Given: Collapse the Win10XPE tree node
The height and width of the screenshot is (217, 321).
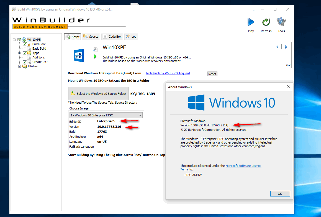Looking at the screenshot, I should tap(14, 40).
